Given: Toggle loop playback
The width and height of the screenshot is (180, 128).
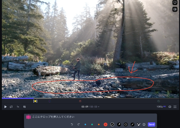Looking at the screenshot, I should 11,107.
